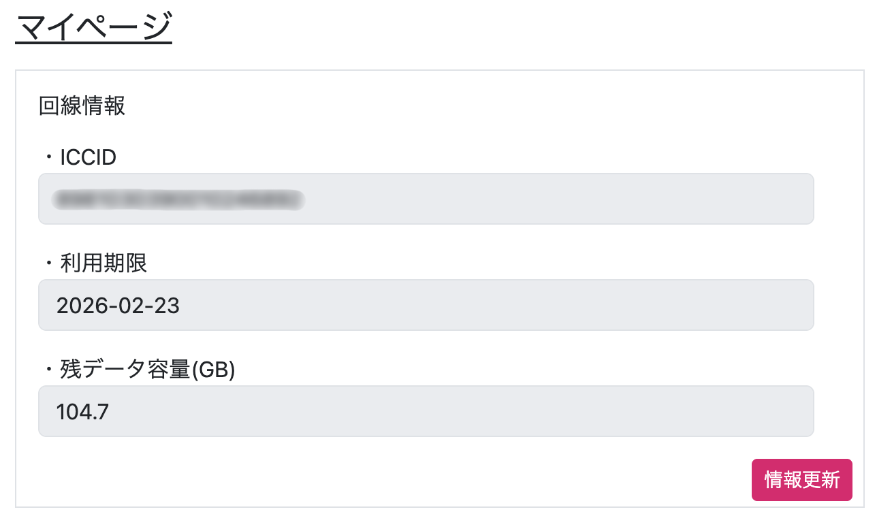
Task: Click the 2026-02-23 expiry date value
Action: click(118, 305)
